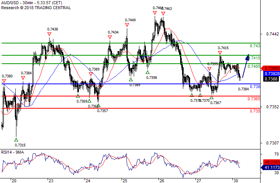
Task: Click the RSI14 - 9MA indicator label
Action: pyautogui.click(x=13, y=152)
